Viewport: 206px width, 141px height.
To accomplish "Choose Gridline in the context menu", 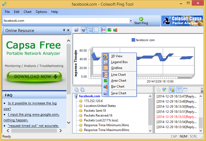I will tap(120, 68).
